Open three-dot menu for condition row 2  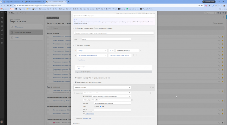click(x=137, y=55)
